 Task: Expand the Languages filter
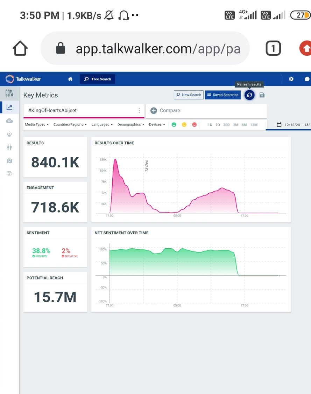point(102,124)
